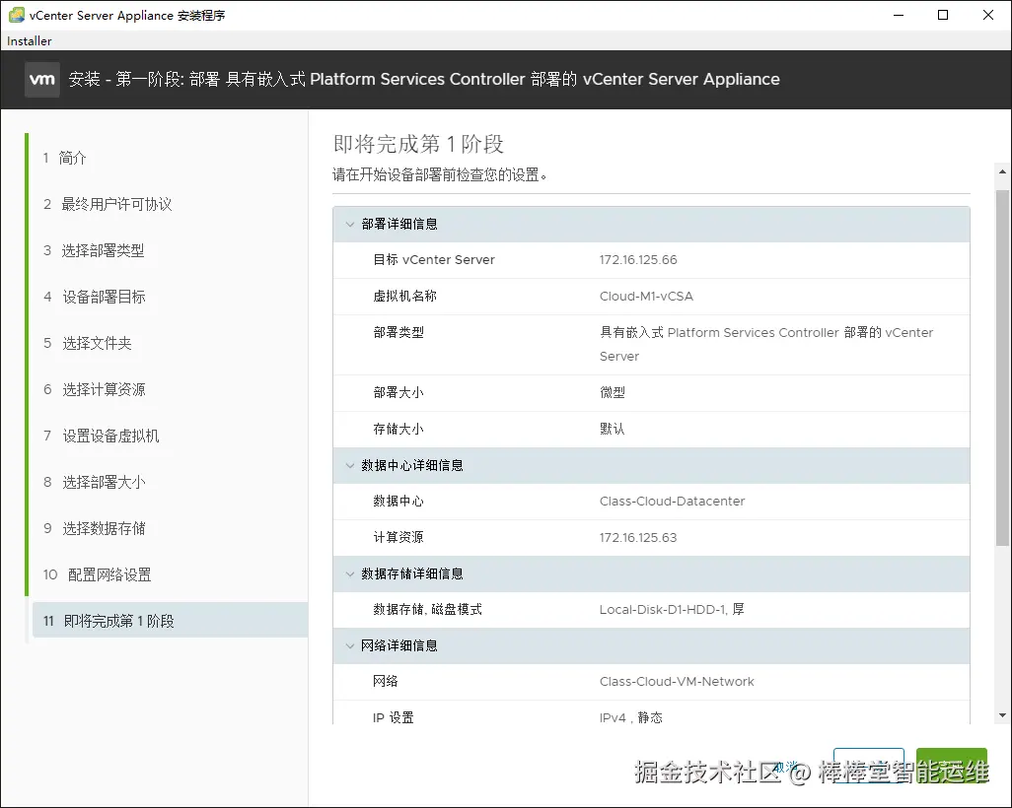Click the 网络 row label
1012x808 pixels.
point(386,681)
